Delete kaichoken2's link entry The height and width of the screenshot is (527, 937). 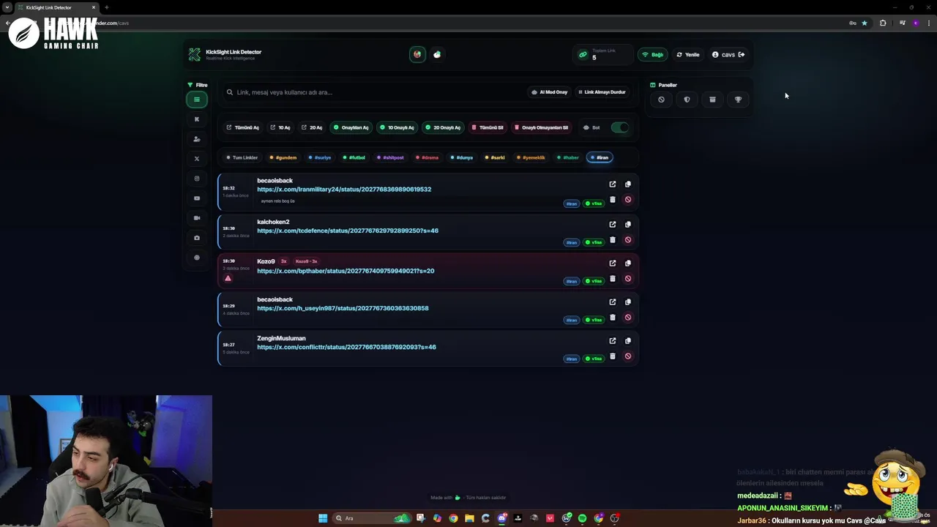(613, 240)
